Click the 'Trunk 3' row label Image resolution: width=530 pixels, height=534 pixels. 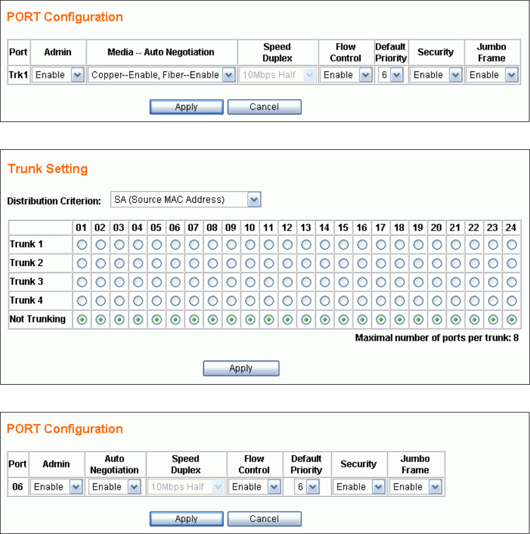pyautogui.click(x=26, y=282)
